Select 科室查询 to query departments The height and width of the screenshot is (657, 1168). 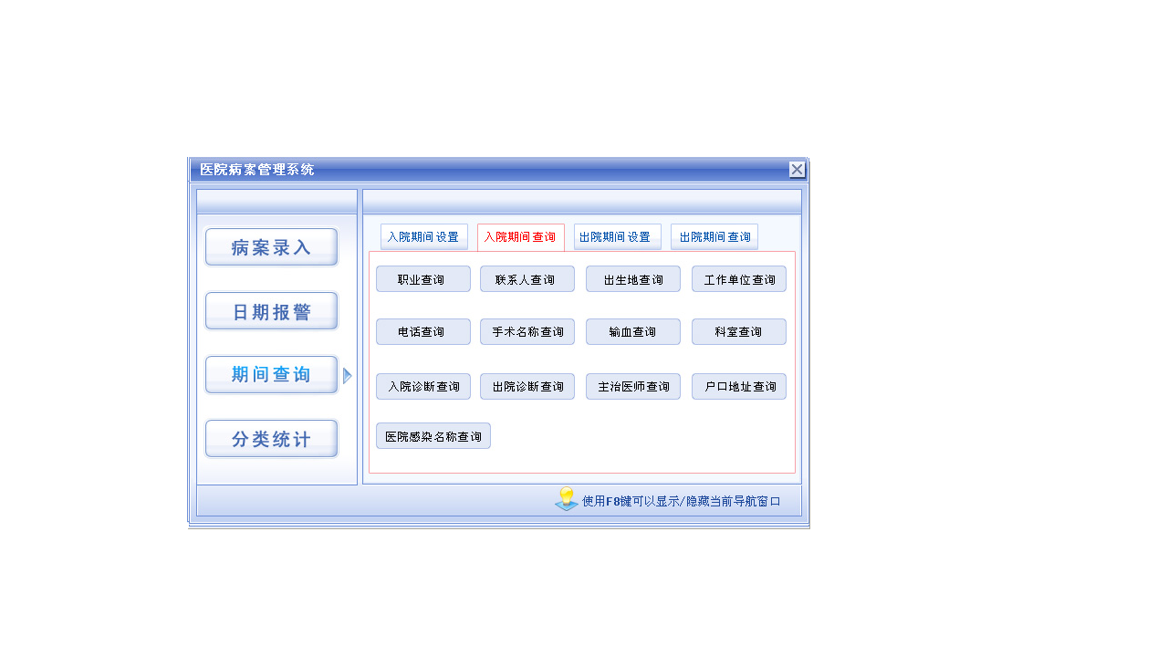(x=738, y=331)
